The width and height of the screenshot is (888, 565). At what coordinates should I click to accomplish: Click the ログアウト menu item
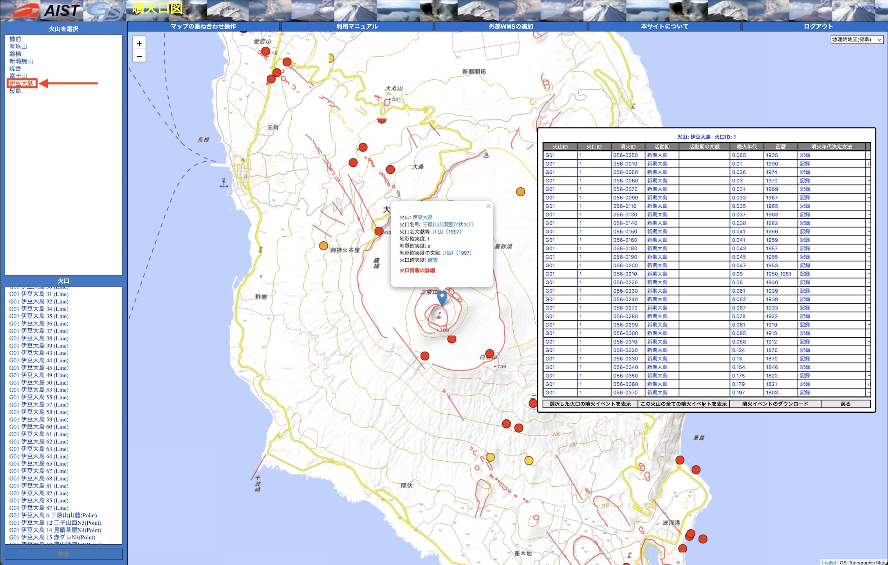(x=818, y=26)
